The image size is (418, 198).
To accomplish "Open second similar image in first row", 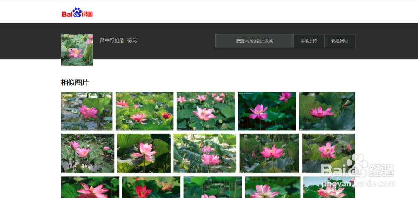I will coord(145,111).
